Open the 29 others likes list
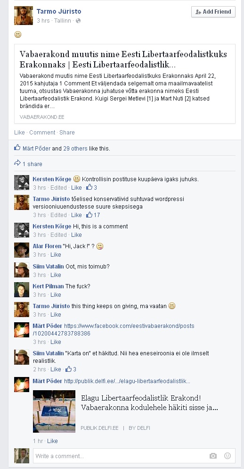 tap(75, 148)
